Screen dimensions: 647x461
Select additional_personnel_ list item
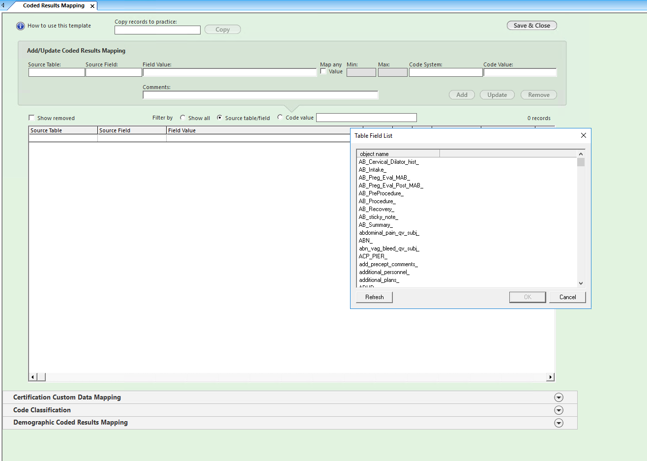tap(384, 272)
